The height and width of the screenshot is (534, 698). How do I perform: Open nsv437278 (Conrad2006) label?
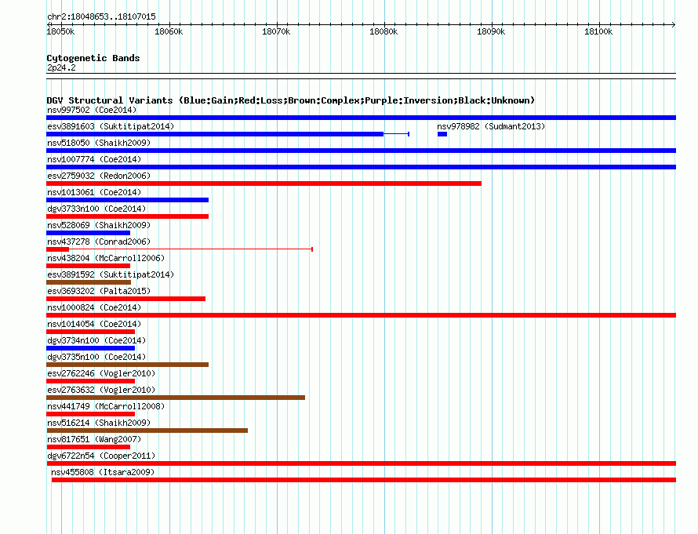click(x=99, y=242)
